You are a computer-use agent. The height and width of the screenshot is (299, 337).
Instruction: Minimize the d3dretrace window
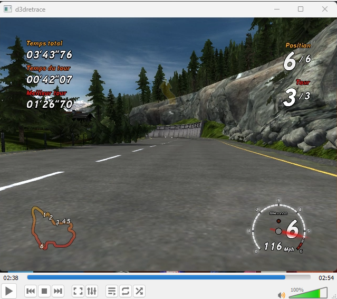277,10
